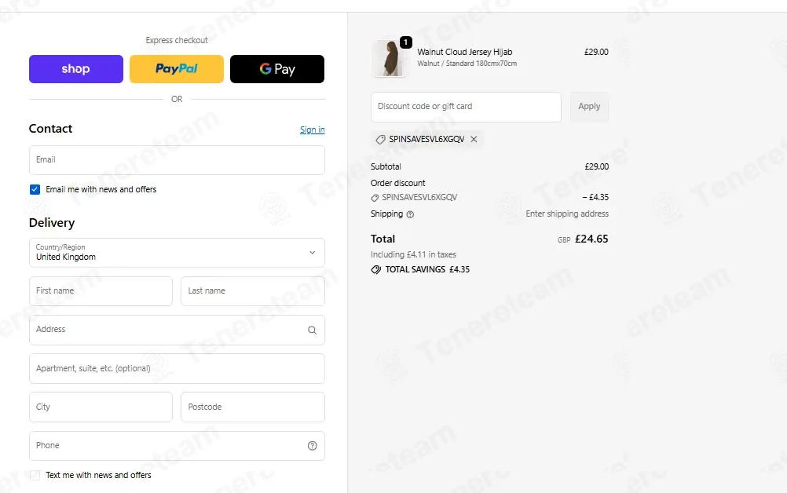This screenshot has height=493, width=787.
Task: Pay with Shop Pay express button
Action: [x=75, y=69]
